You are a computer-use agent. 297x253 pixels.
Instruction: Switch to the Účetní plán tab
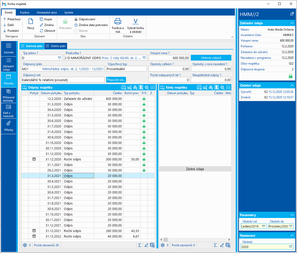coord(56,46)
